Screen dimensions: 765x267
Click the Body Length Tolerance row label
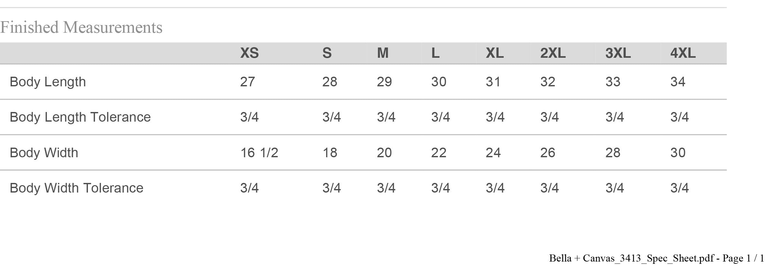pos(80,117)
